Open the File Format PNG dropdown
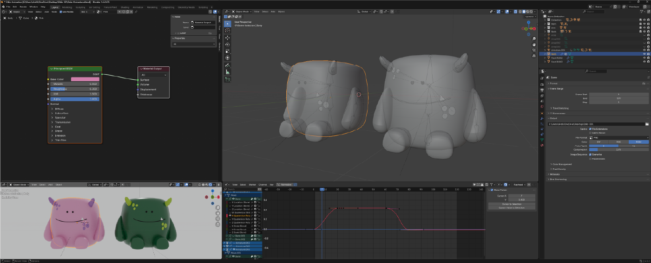Viewport: 651px width, 263px height. [x=618, y=137]
